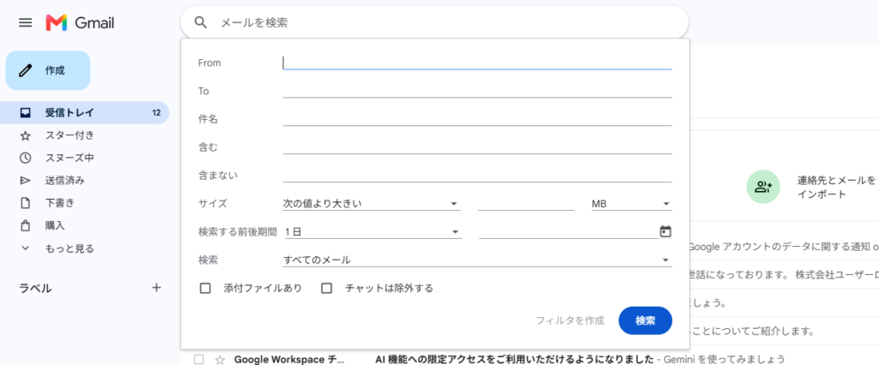Click the 受信トレイ inbox icon
This screenshot has width=879, height=365.
point(25,113)
